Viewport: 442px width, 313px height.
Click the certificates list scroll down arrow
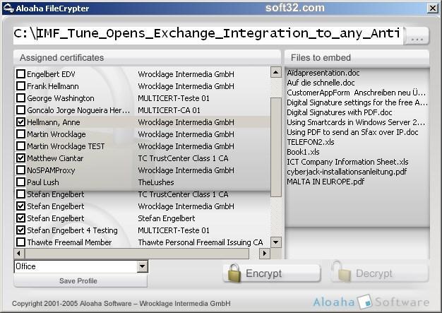tap(275, 242)
